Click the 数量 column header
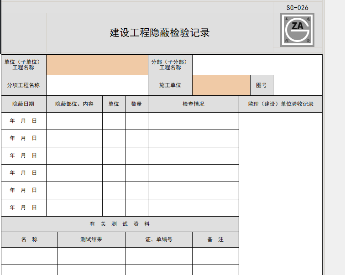This screenshot has width=345, height=275. tap(136, 104)
